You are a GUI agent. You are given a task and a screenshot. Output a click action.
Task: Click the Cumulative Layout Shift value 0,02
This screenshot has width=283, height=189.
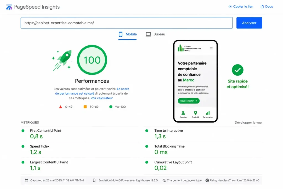click(x=161, y=168)
